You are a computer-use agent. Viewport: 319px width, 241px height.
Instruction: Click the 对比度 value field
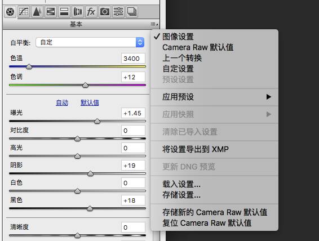pos(133,131)
